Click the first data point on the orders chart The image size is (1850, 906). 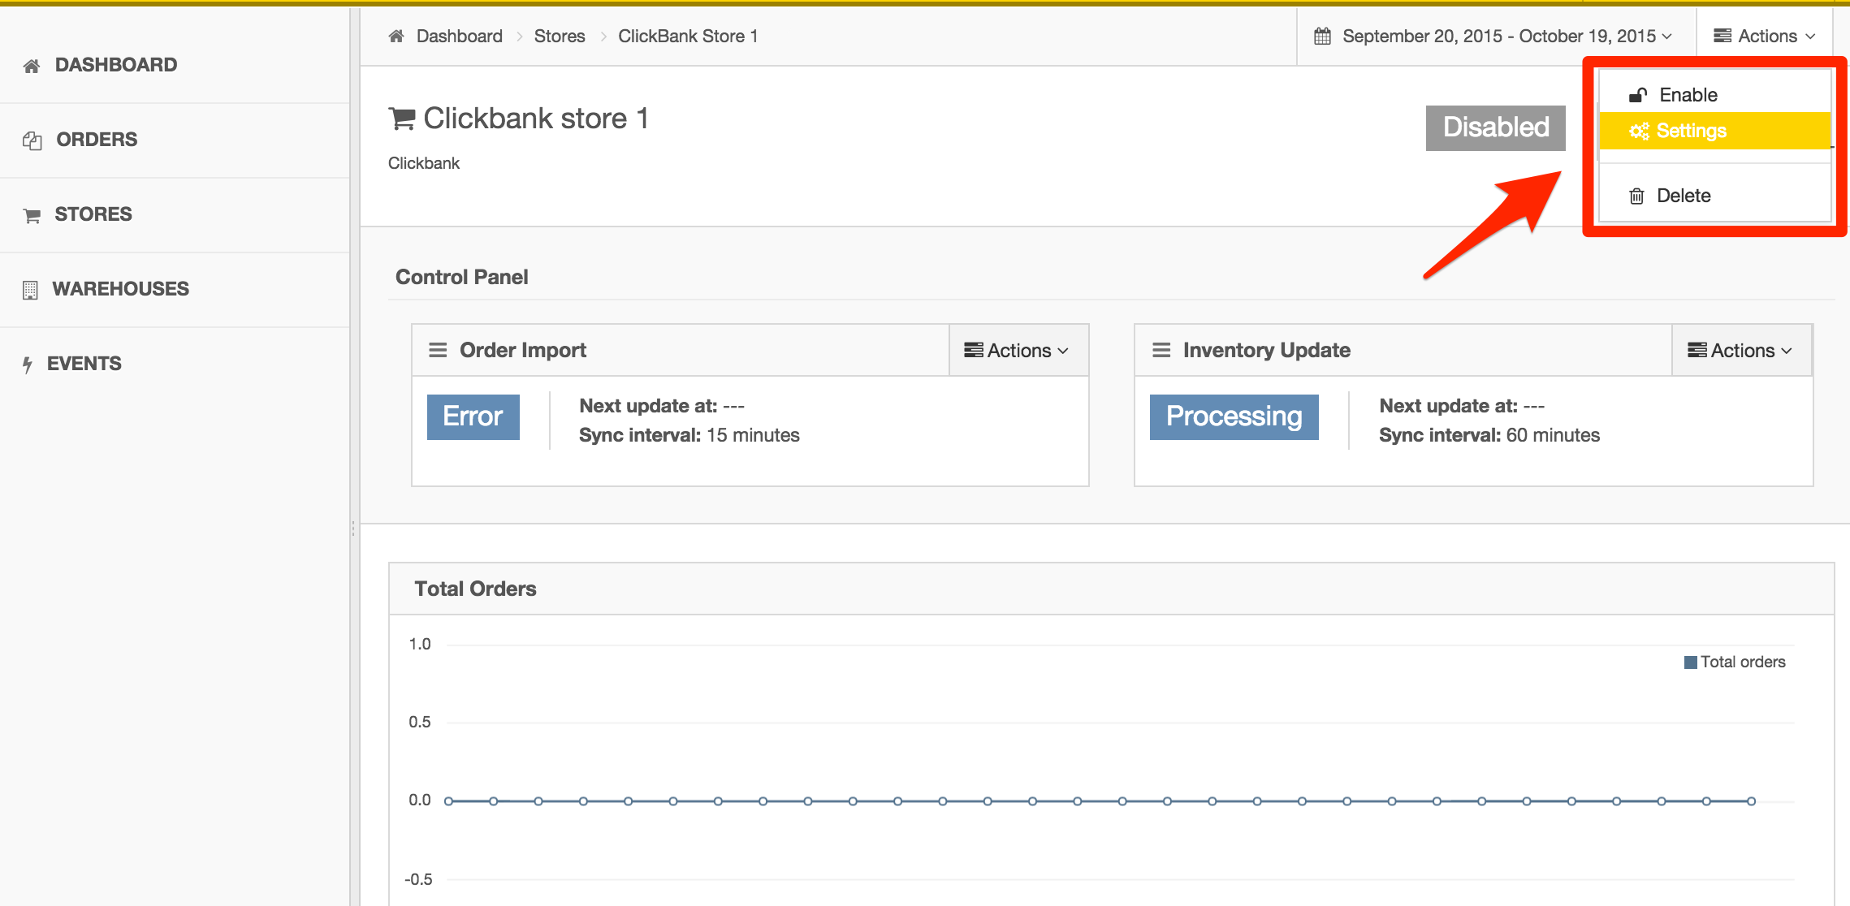(x=448, y=801)
